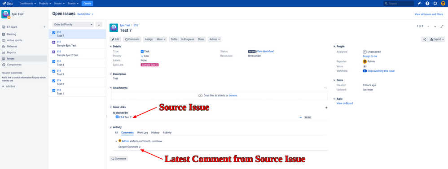
Task: Collapse the Details section
Action: (x=111, y=46)
